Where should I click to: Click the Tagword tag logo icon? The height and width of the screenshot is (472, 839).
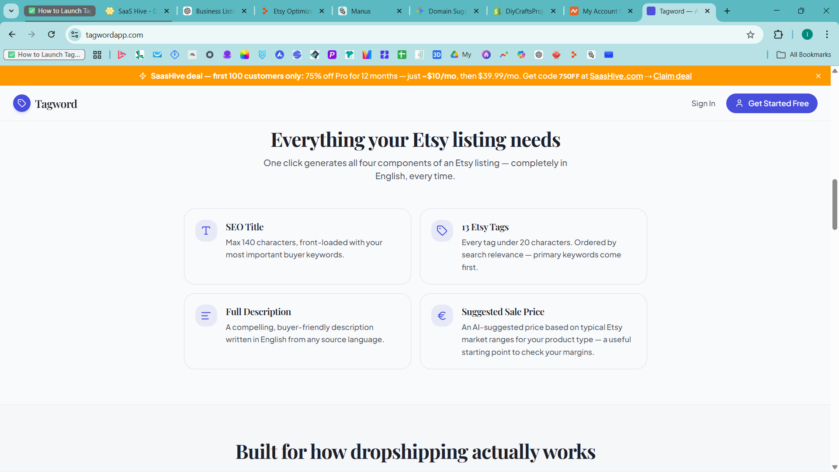(x=22, y=104)
